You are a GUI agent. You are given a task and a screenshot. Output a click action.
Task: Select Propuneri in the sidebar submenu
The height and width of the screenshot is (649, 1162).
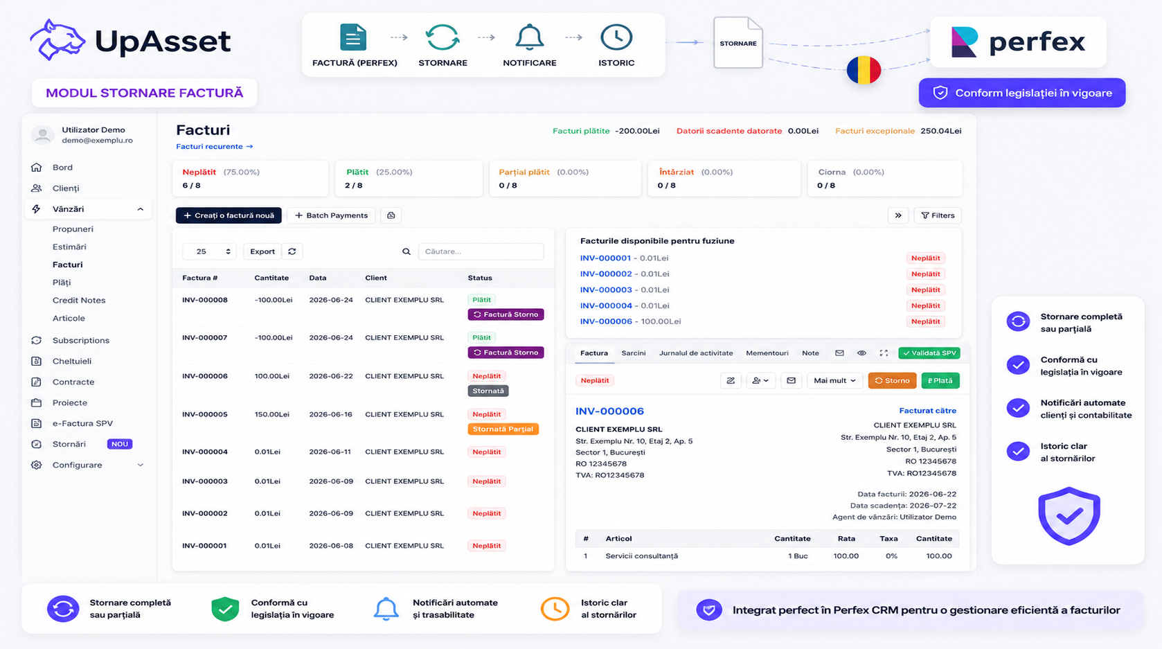point(73,229)
